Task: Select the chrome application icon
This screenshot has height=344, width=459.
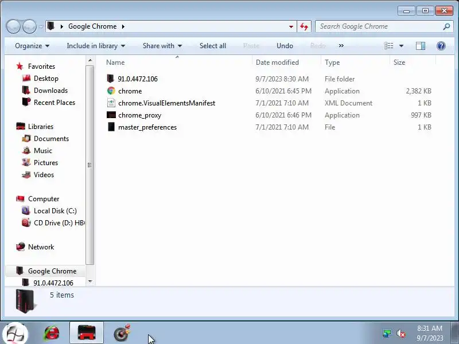Action: click(111, 91)
